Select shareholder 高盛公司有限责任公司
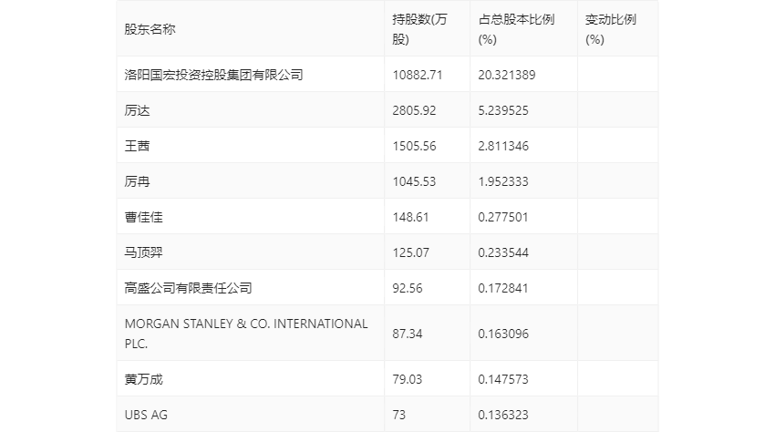Screen dimensions: 775x432 [x=188, y=288]
